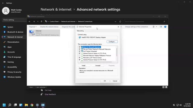This screenshot has width=193, height=108.
Task: Open the Get help link
Action: (x=48, y=90)
